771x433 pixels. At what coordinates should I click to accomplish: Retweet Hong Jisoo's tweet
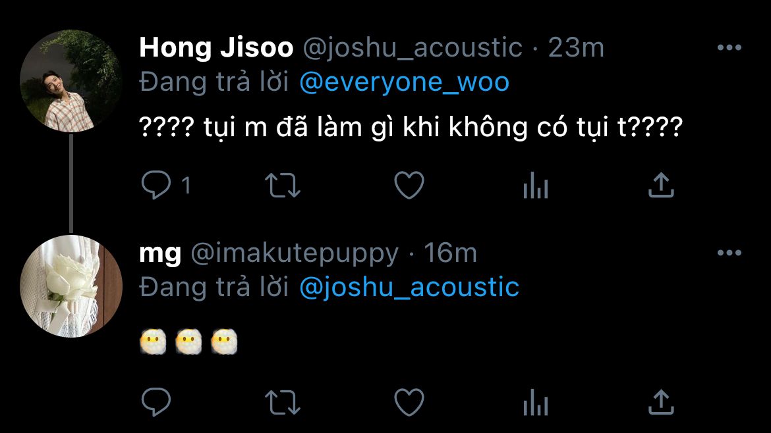pos(283,185)
